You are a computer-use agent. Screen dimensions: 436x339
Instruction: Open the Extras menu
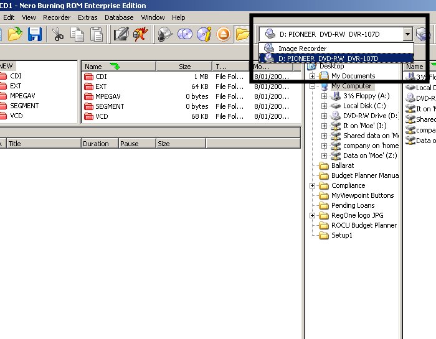click(x=88, y=17)
